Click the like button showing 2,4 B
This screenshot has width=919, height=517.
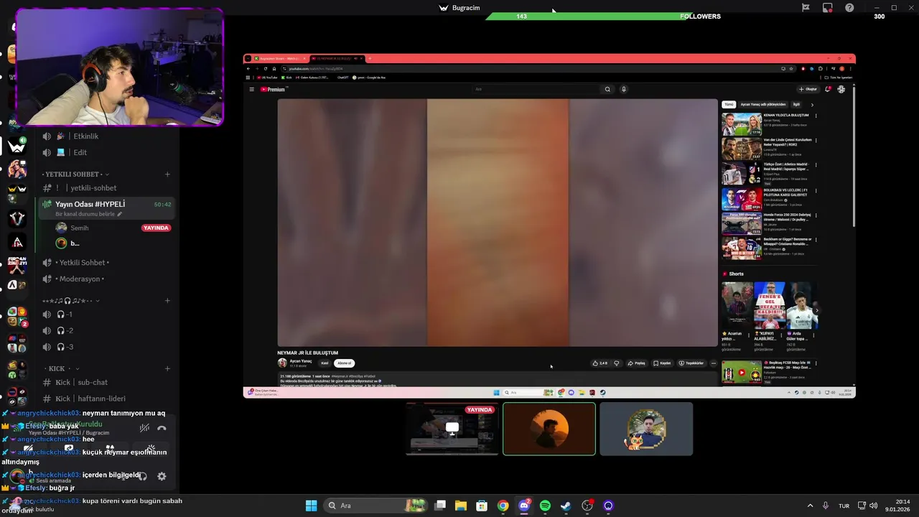(x=600, y=363)
